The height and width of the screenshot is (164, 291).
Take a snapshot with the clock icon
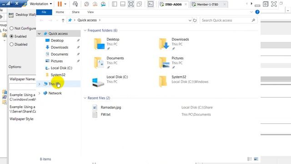tap(86, 4)
